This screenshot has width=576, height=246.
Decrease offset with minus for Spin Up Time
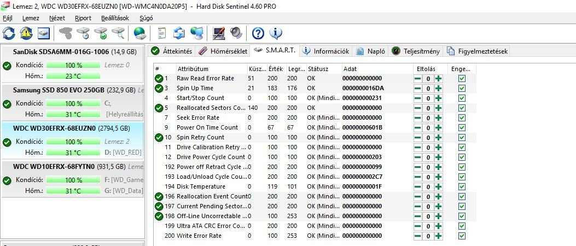click(418, 89)
